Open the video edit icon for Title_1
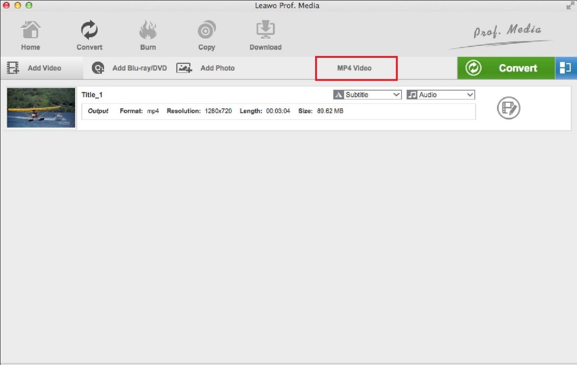Viewport: 577px width, 365px height. click(x=508, y=108)
